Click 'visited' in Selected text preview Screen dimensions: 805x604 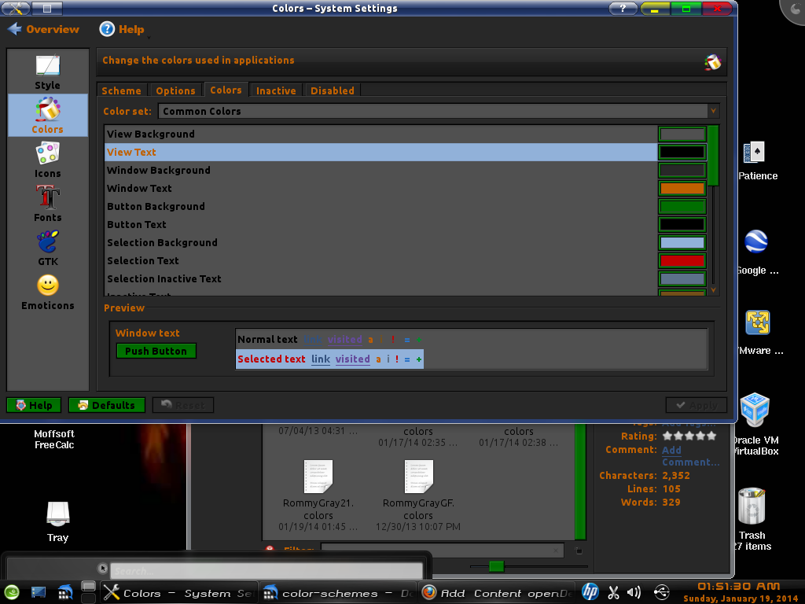[x=353, y=359]
